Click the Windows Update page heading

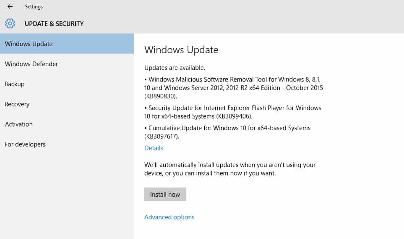[x=181, y=50]
